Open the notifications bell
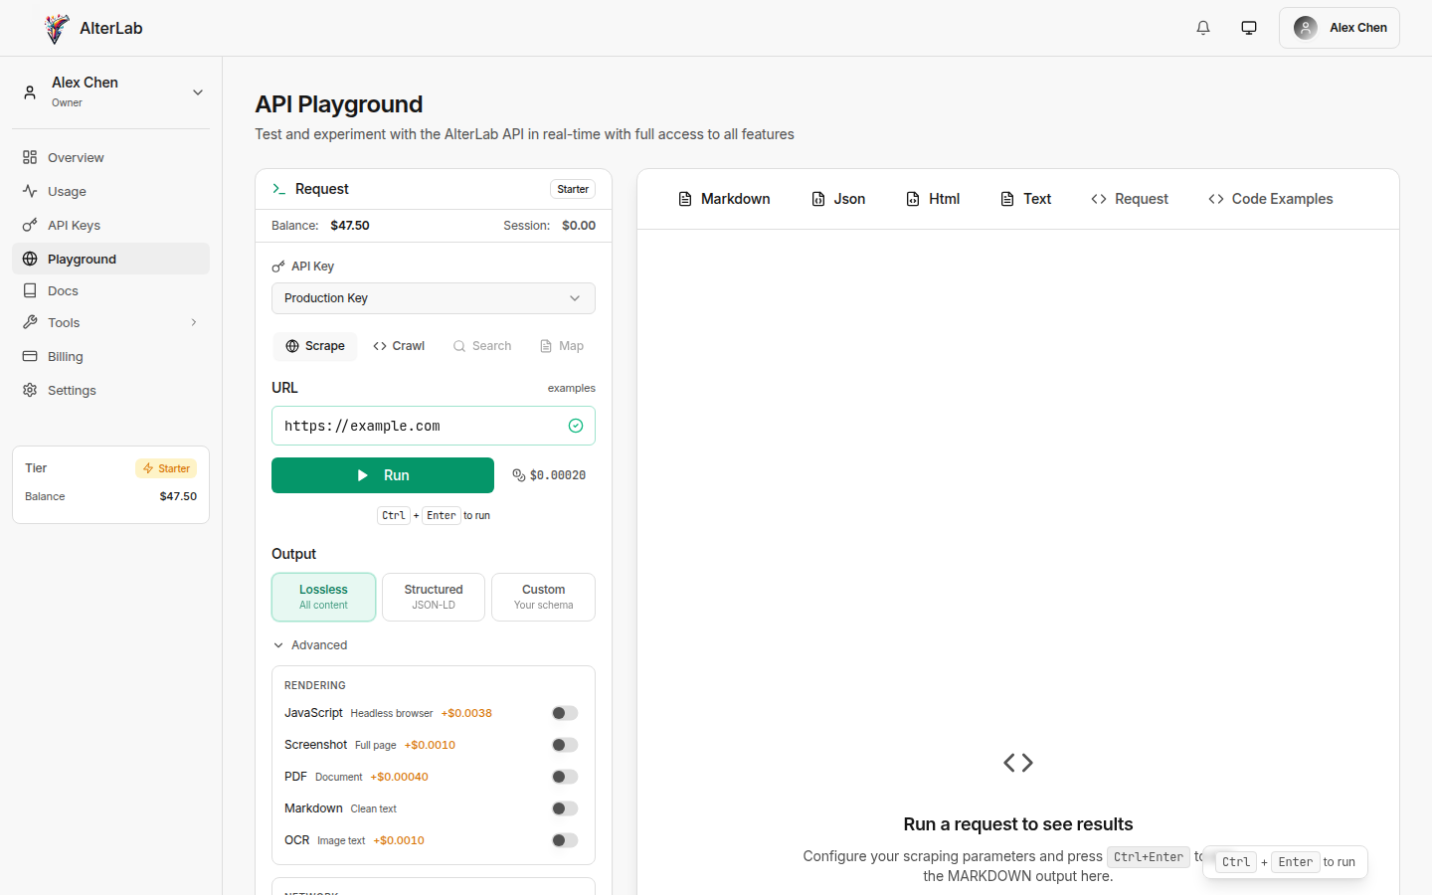 1203,28
